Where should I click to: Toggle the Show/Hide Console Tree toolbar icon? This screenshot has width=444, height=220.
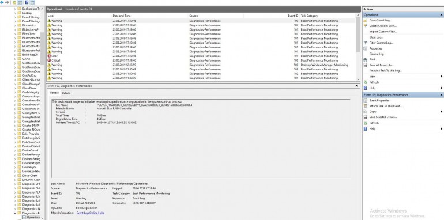click(x=20, y=2)
